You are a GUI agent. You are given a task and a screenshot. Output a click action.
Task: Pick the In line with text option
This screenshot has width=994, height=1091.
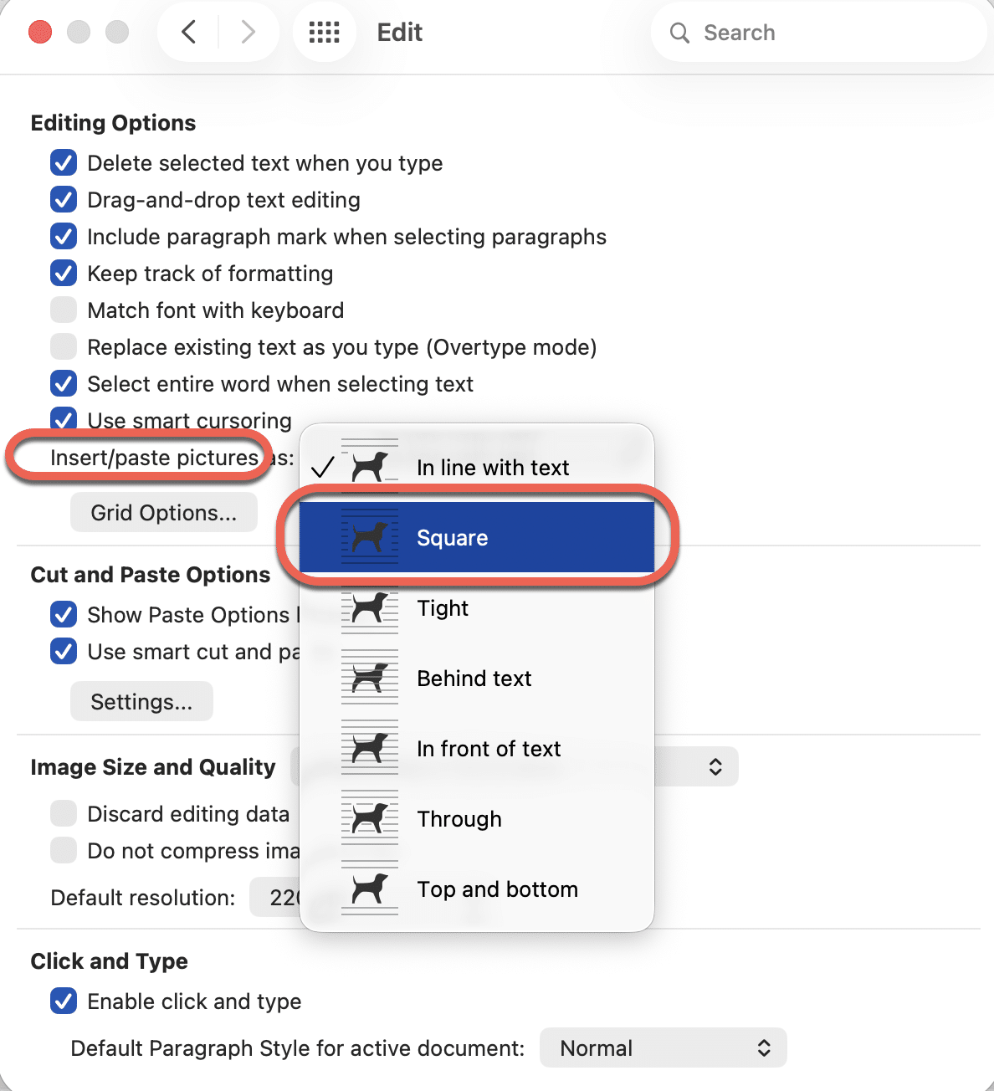[492, 468]
